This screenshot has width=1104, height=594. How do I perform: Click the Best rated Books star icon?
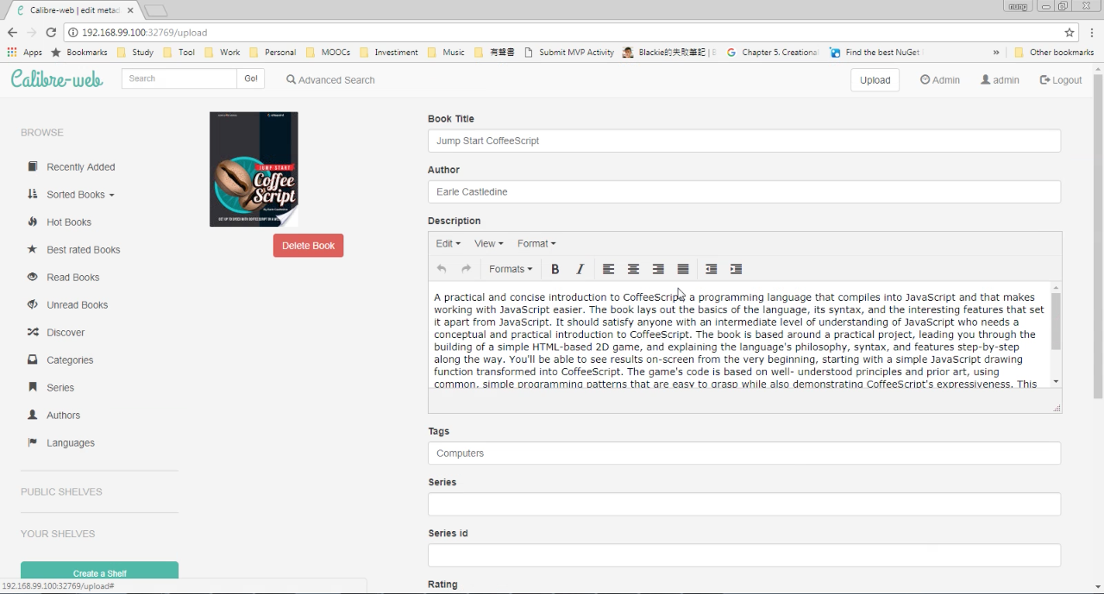tap(33, 249)
